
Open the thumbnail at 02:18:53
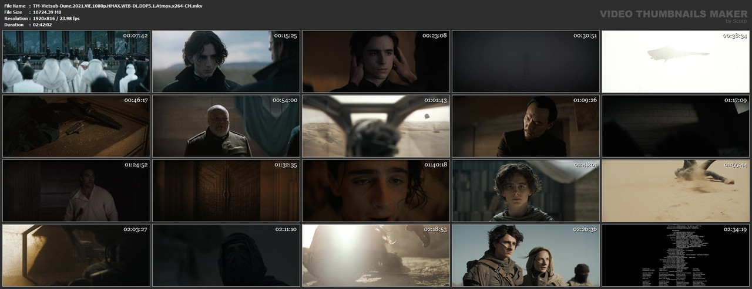376,255
